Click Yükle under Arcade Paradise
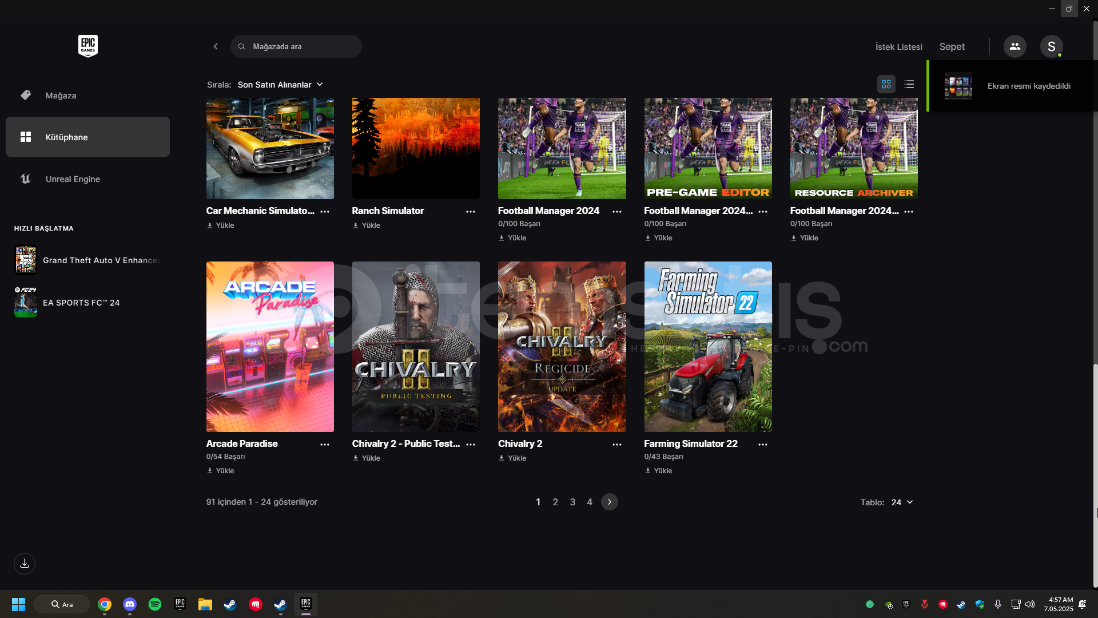 (221, 471)
